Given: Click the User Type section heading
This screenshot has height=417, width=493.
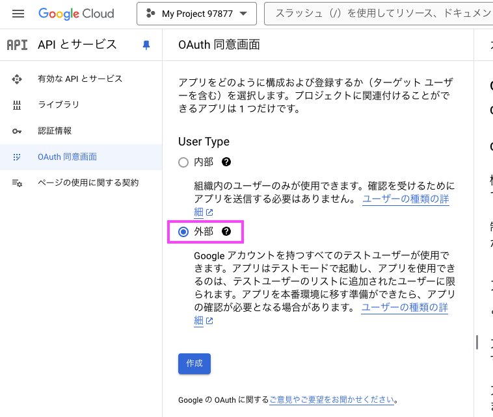Looking at the screenshot, I should point(204,142).
